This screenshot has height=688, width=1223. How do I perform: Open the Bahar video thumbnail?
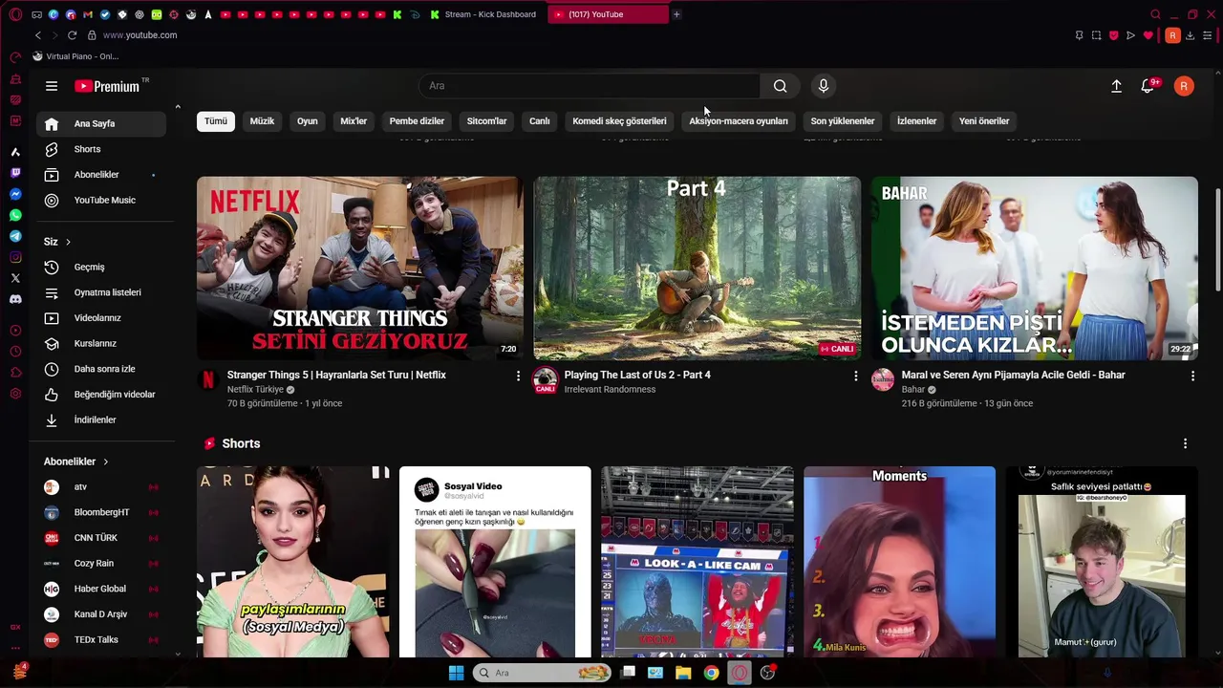pyautogui.click(x=1034, y=268)
